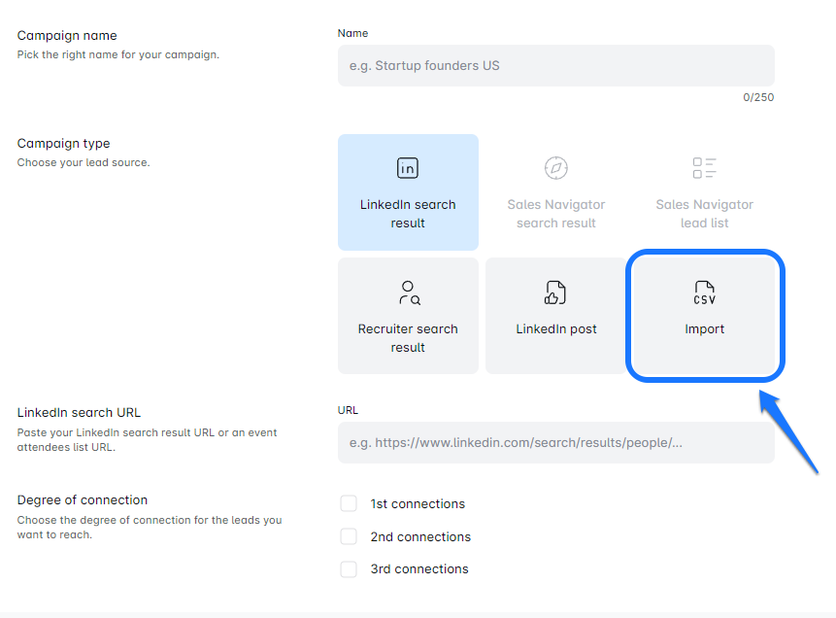Click the CSV file import icon
Screen dimensions: 836x618
click(x=704, y=292)
